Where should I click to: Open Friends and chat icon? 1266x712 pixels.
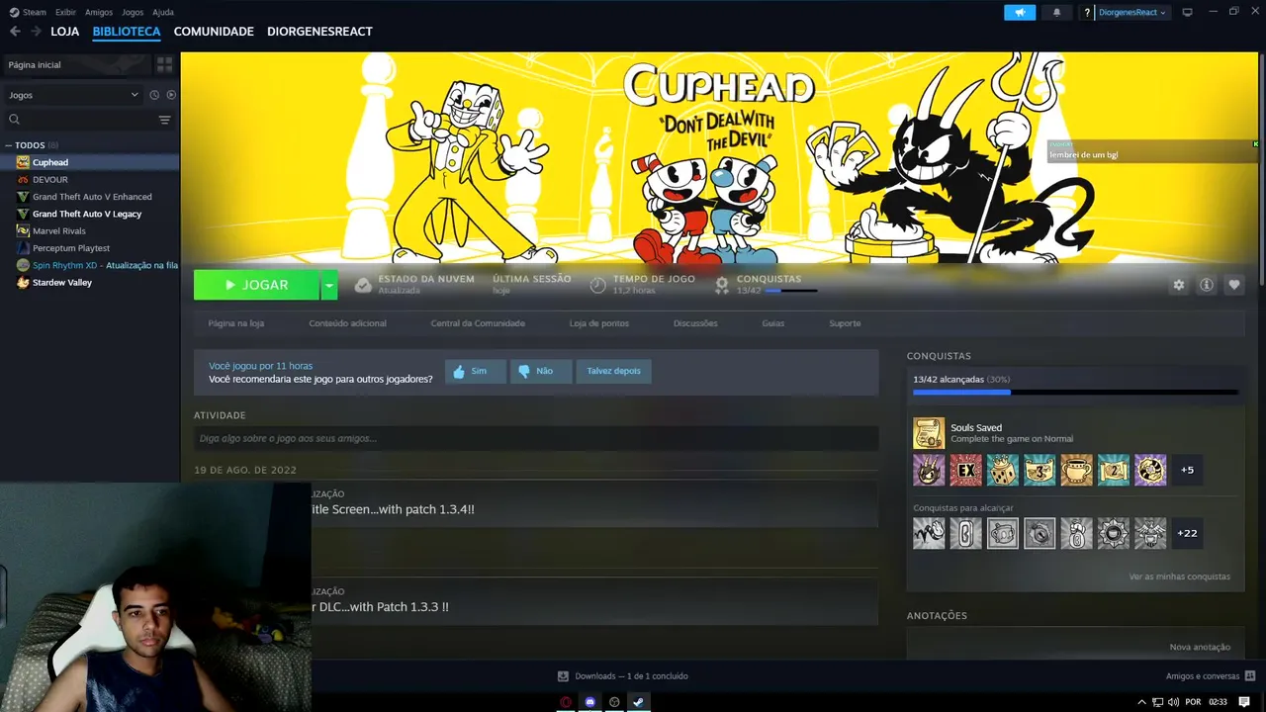click(x=1250, y=676)
